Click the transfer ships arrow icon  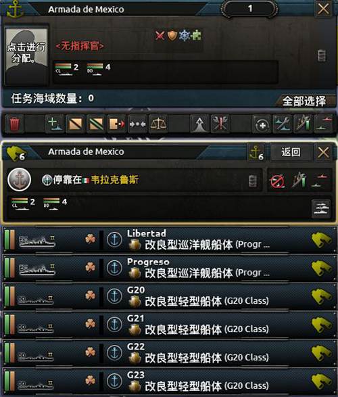pyautogui.click(x=117, y=124)
